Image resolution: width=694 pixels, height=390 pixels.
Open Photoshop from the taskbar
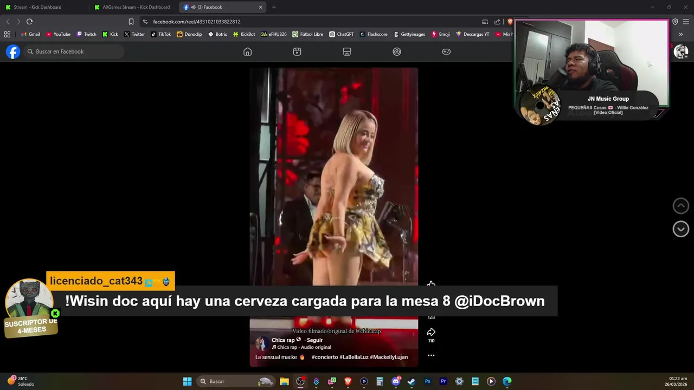(427, 381)
